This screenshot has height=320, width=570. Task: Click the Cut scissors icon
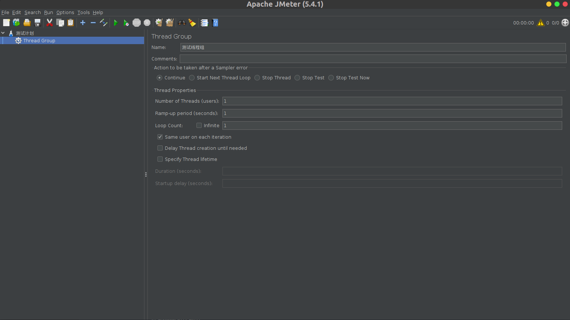coord(49,23)
